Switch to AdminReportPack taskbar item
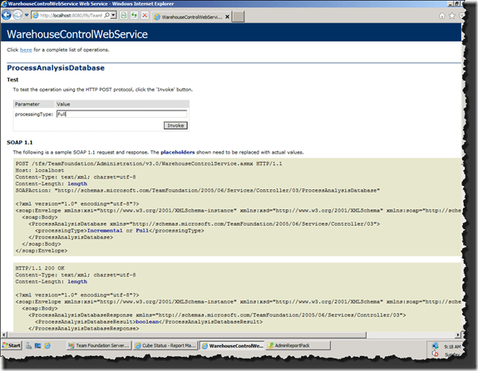 point(298,345)
